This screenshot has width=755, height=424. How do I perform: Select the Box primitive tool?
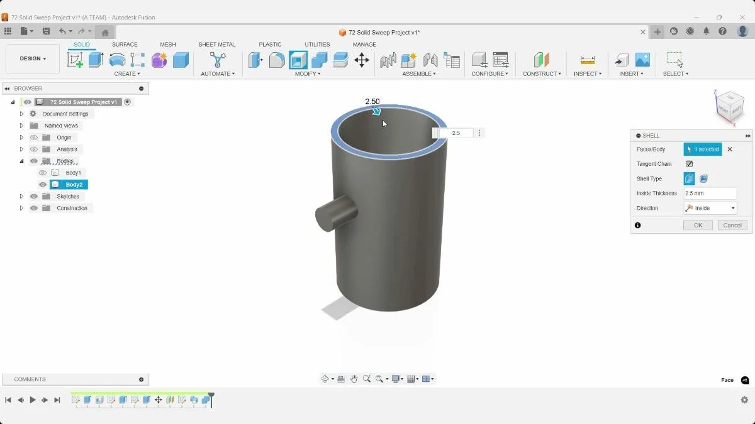click(181, 60)
